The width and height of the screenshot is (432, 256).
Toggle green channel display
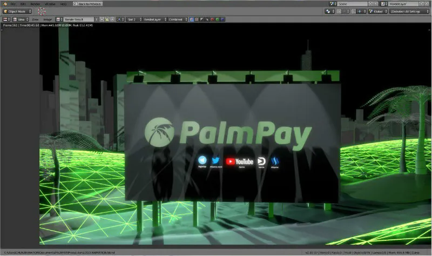click(218, 19)
